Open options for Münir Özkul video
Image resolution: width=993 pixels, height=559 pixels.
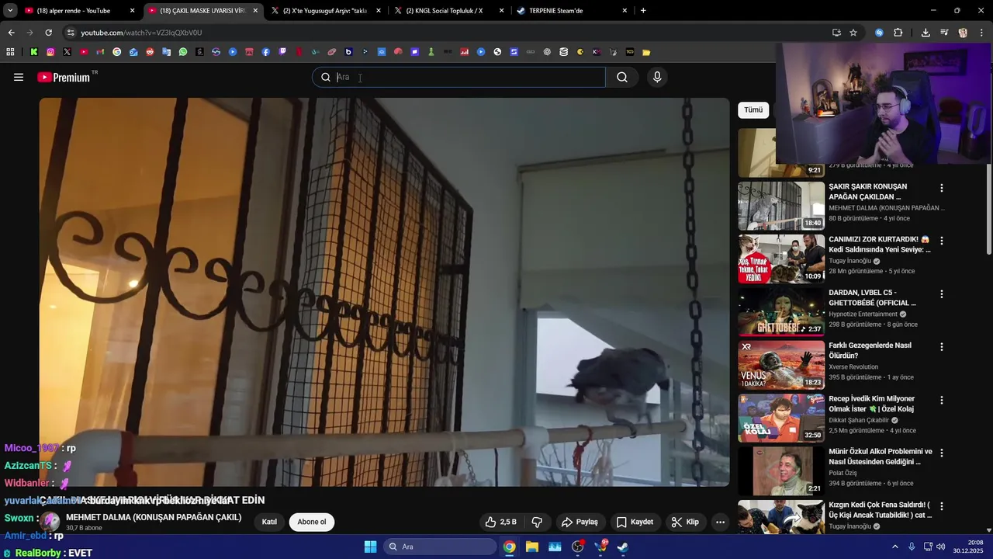point(942,453)
